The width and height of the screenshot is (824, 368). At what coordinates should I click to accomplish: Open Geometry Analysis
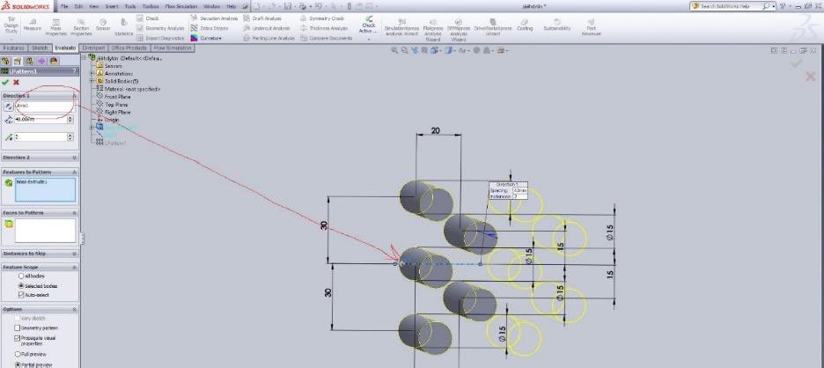point(160,28)
